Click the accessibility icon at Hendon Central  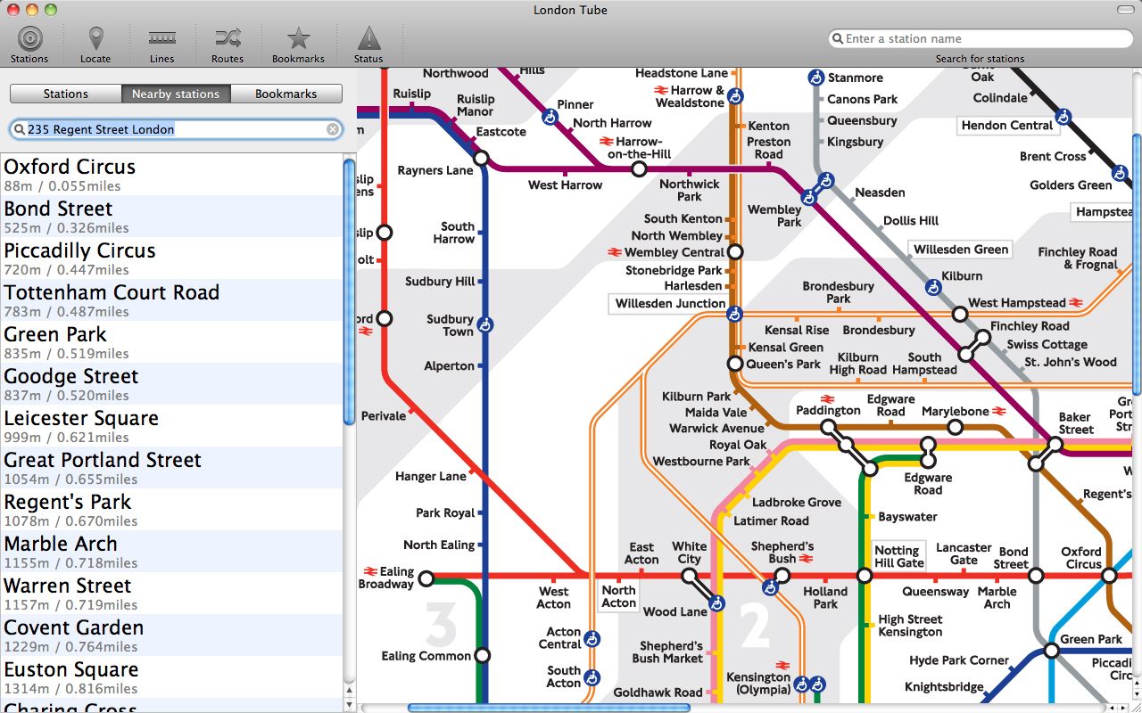[x=1063, y=117]
